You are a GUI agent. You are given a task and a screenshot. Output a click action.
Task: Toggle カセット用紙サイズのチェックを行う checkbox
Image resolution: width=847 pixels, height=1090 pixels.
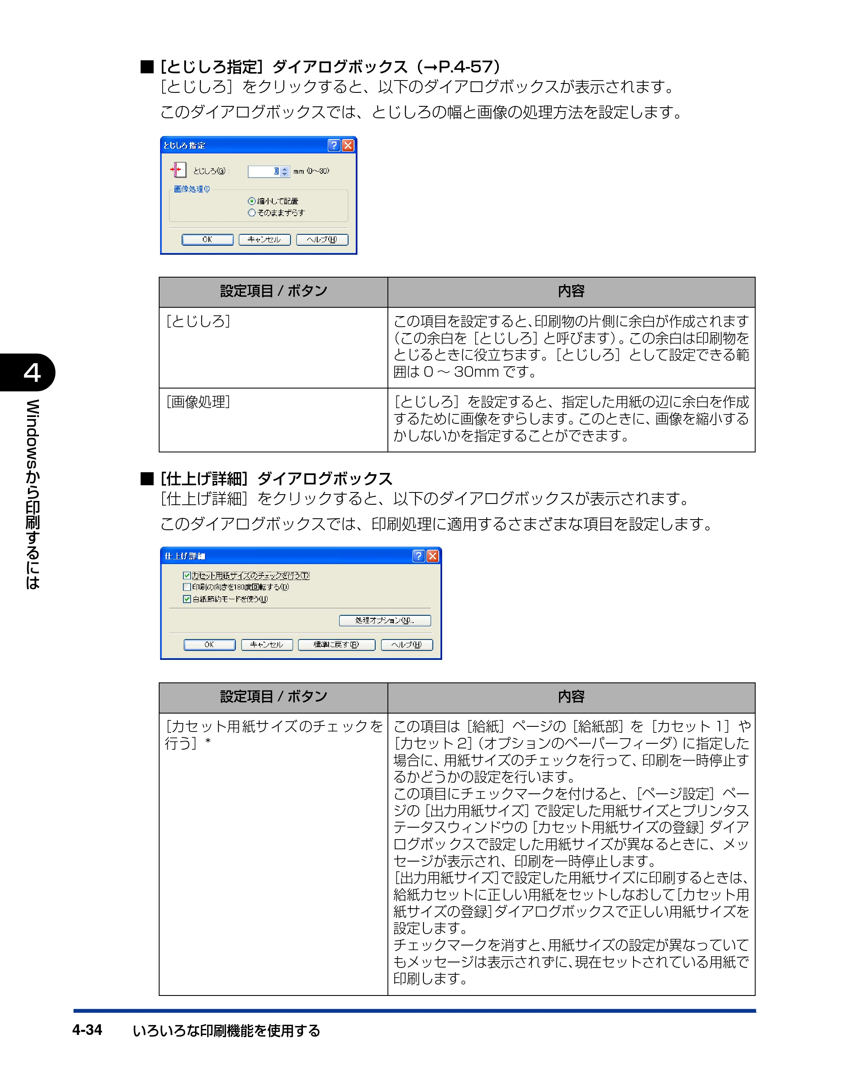[x=187, y=576]
